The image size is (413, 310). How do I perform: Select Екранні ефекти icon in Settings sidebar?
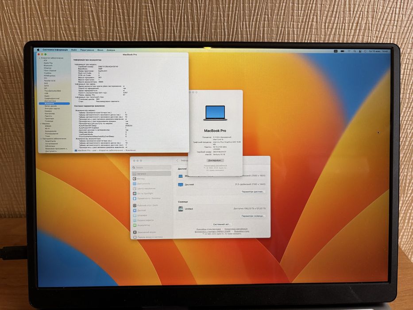(135, 221)
